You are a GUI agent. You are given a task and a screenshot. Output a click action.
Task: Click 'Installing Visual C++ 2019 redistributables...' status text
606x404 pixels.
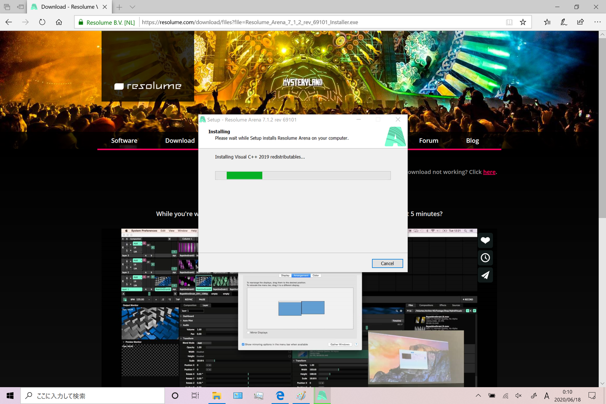click(260, 157)
